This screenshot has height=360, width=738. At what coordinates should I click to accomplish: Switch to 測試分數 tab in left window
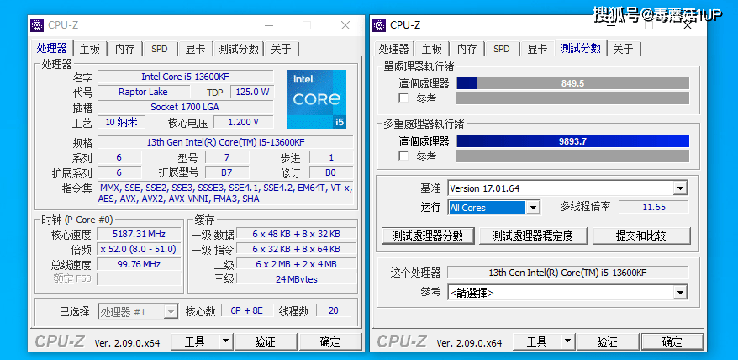click(x=238, y=49)
